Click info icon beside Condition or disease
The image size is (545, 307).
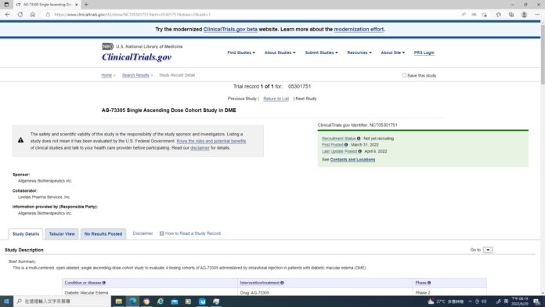coord(104,283)
